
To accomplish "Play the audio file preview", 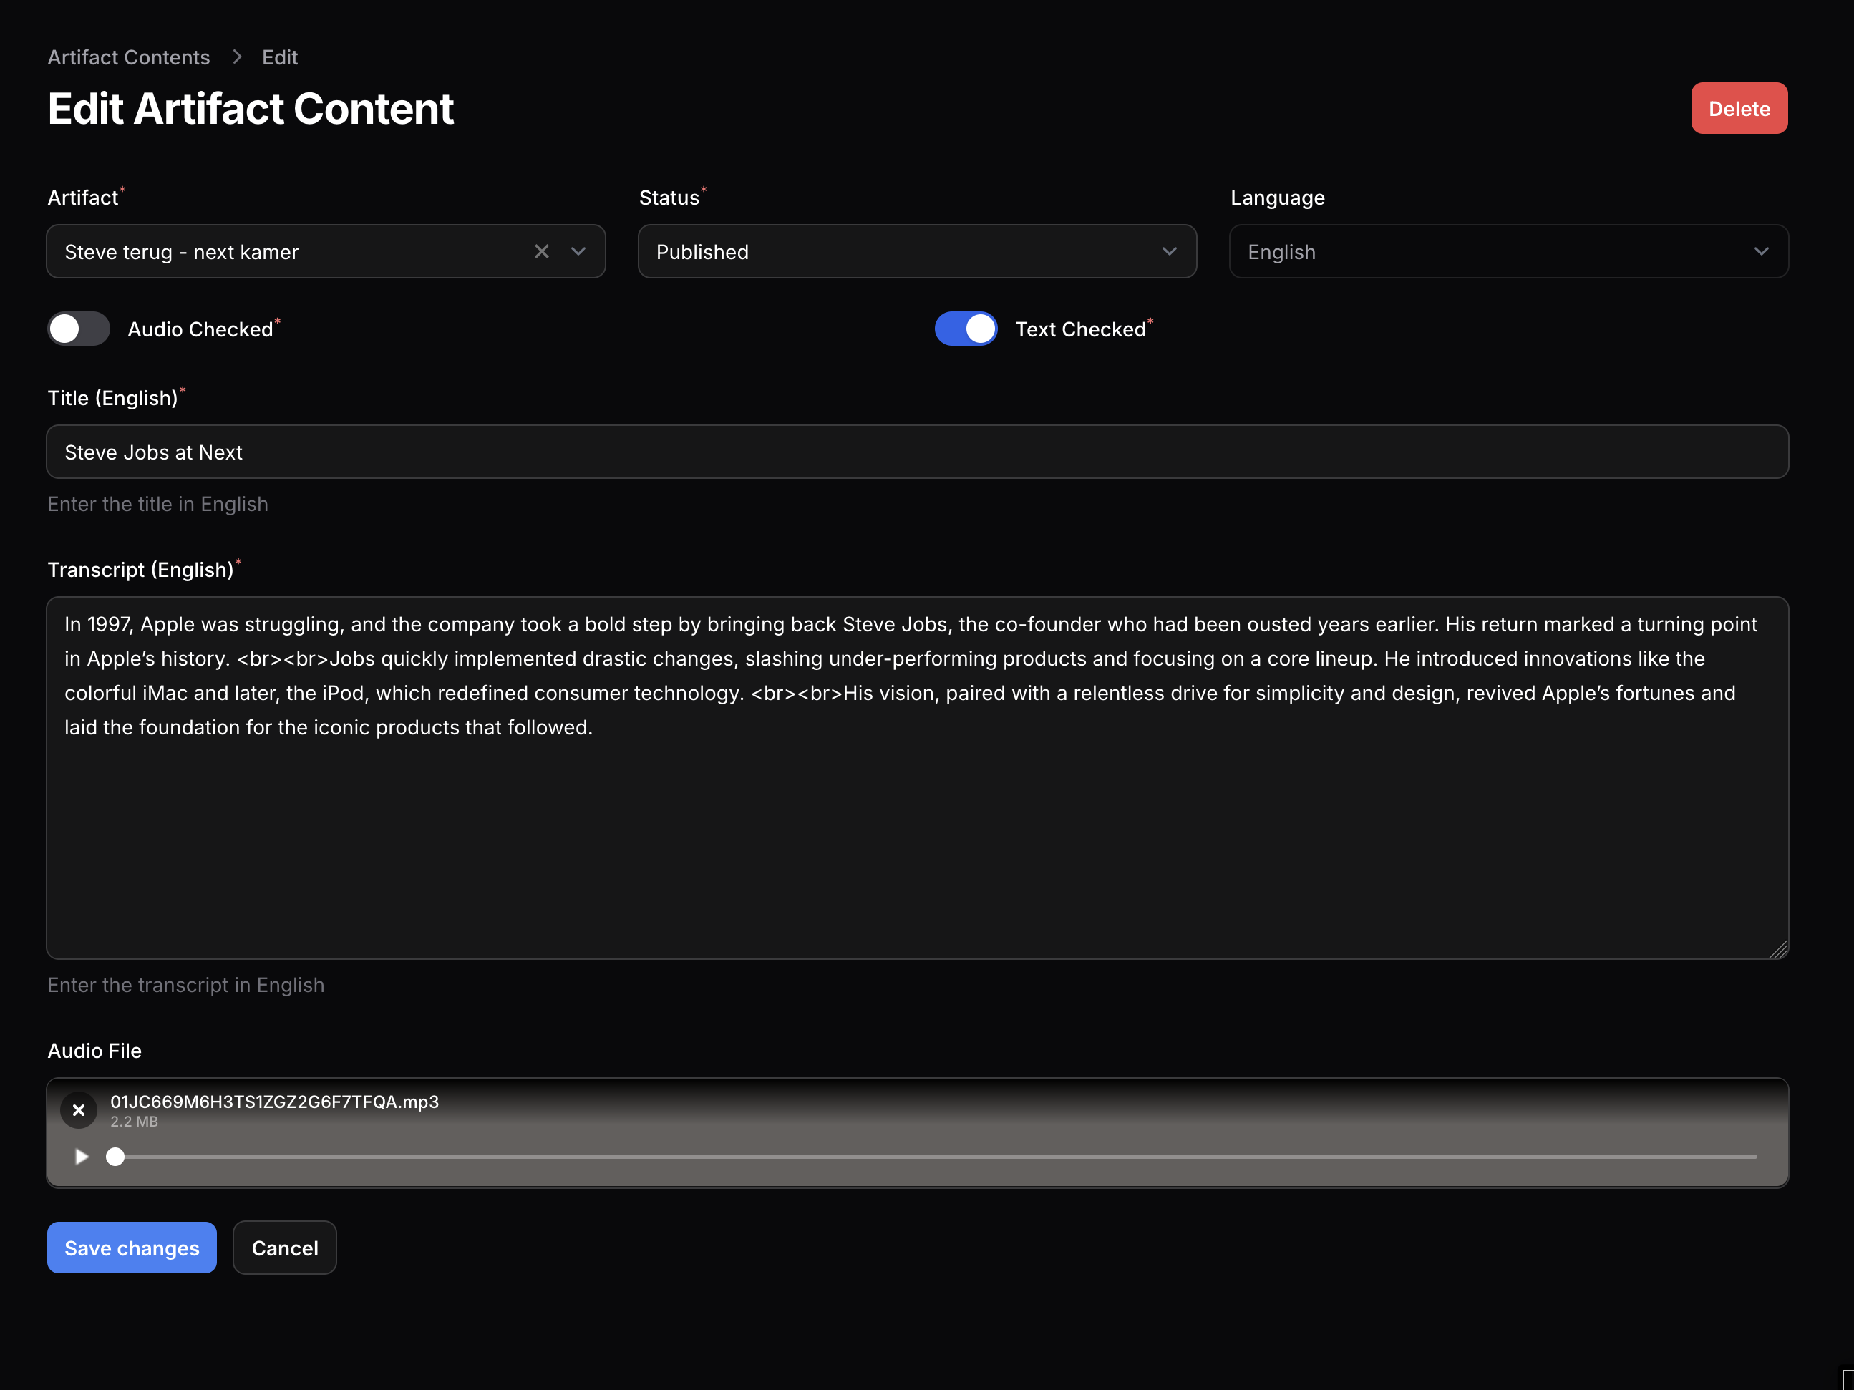I will pos(82,1156).
